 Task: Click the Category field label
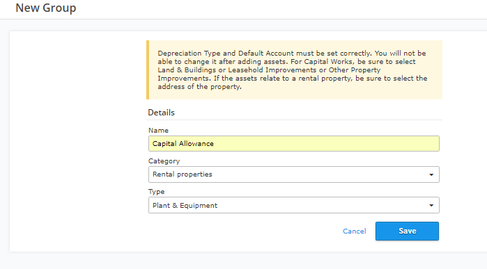(164, 161)
